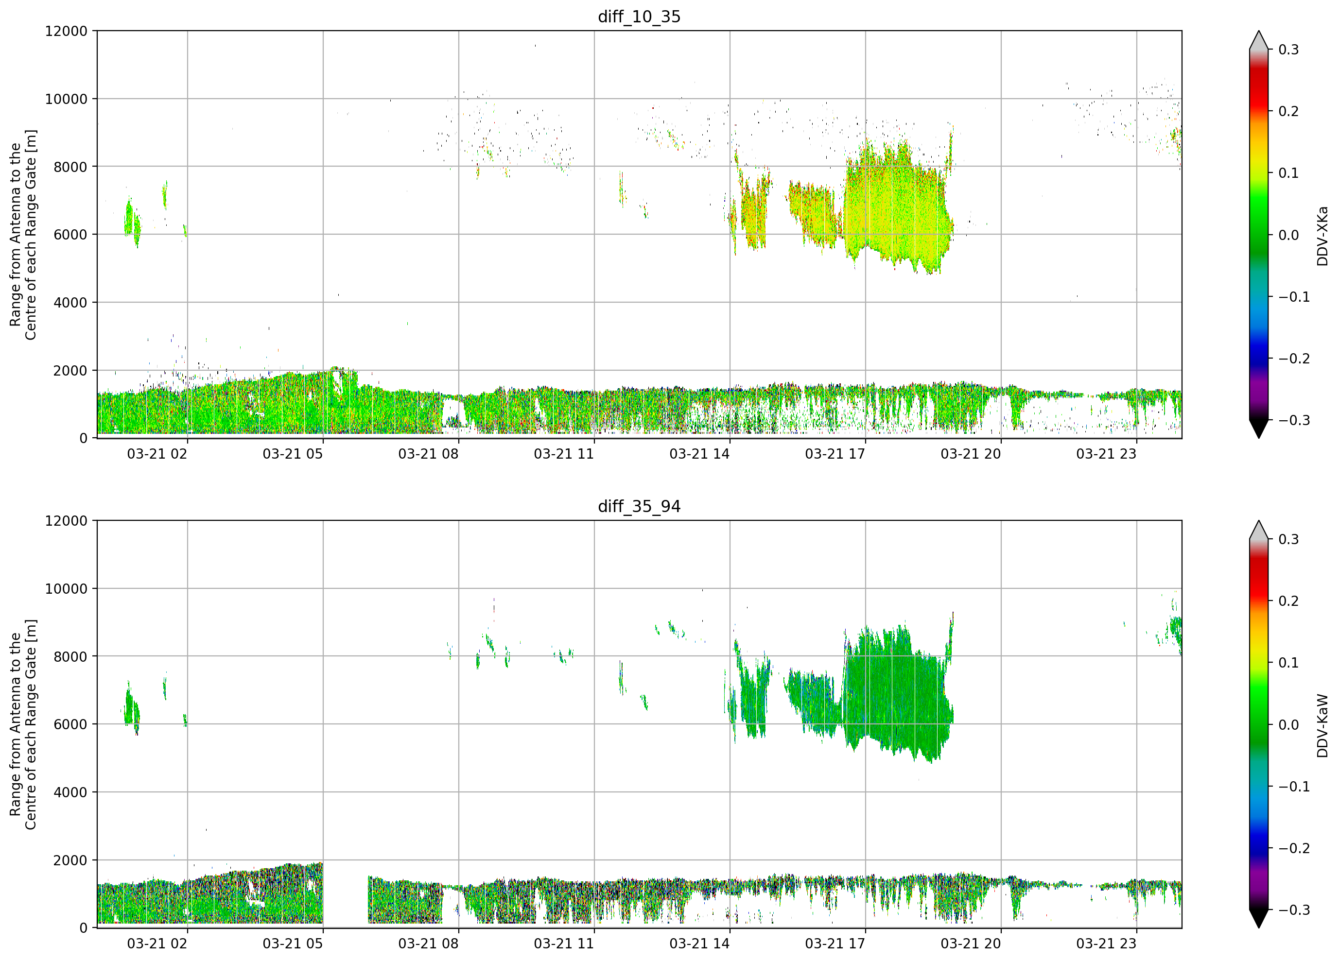The height and width of the screenshot is (961, 1339).
Task: Click the 0.1 tick on DDV-KaW colorbar
Action: [x=1288, y=662]
